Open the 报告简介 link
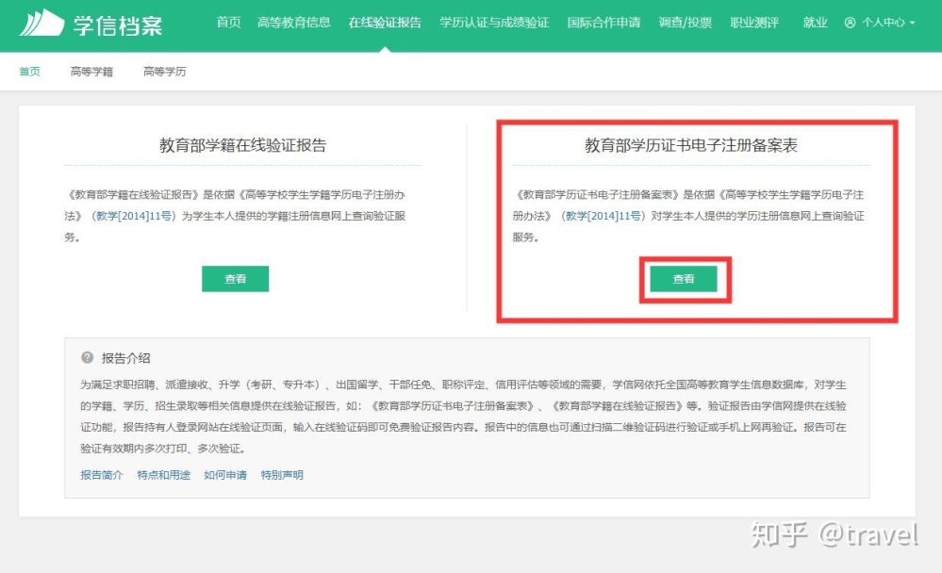The width and height of the screenshot is (942, 573). (102, 474)
